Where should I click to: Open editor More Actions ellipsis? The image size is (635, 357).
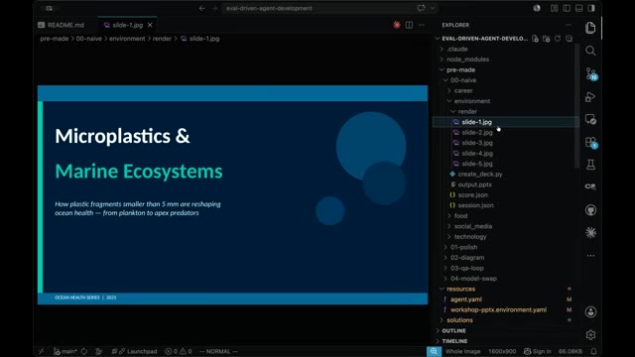(422, 25)
